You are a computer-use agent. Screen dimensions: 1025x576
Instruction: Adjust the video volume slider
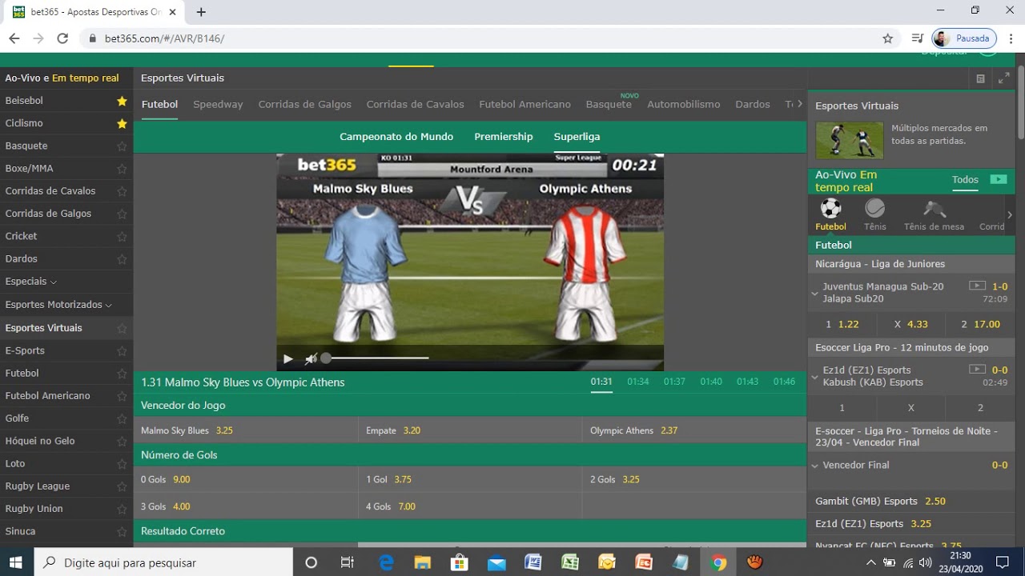376,358
